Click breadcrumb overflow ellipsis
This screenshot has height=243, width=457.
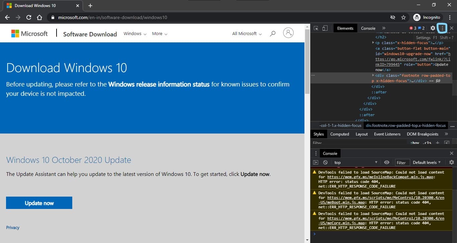tap(453, 126)
